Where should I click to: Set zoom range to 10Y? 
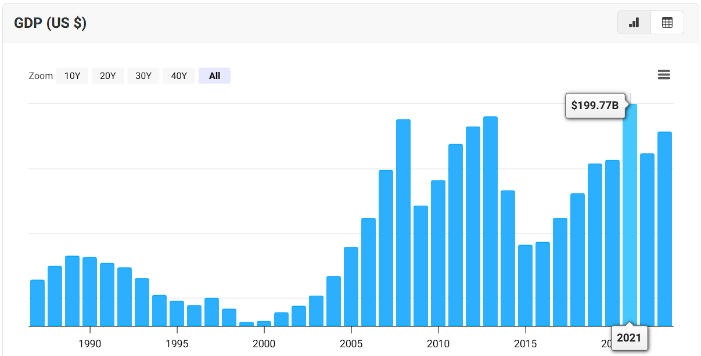[x=73, y=75]
